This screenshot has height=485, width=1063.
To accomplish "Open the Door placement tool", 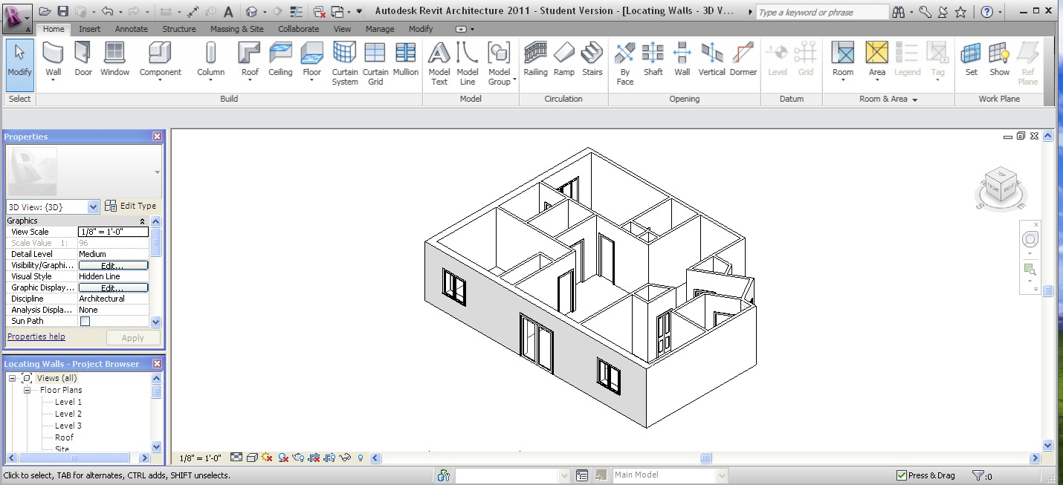I will pos(83,59).
